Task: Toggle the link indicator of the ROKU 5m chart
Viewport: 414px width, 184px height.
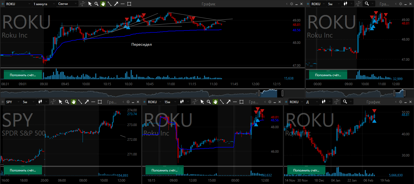Action: click(x=308, y=4)
